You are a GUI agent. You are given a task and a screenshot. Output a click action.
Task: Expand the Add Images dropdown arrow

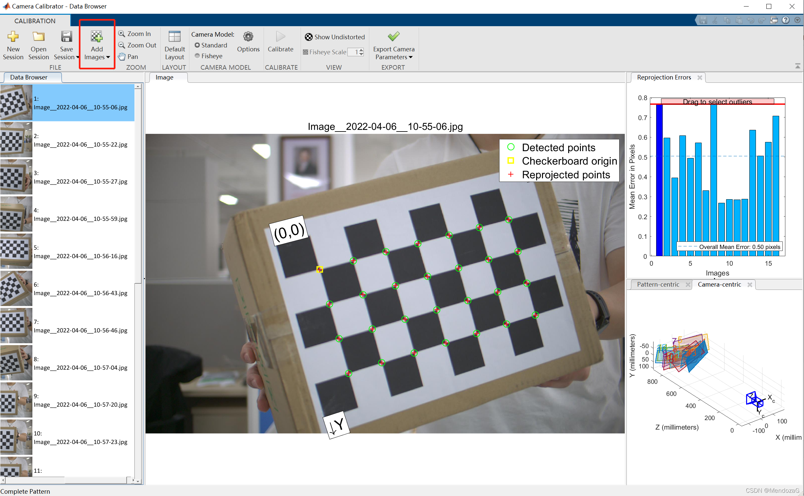[x=108, y=57]
